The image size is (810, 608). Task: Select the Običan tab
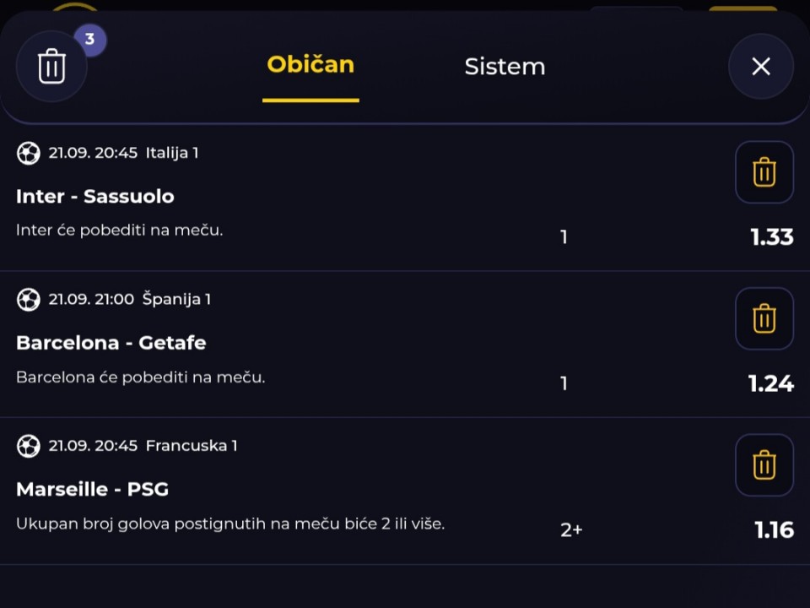click(310, 65)
